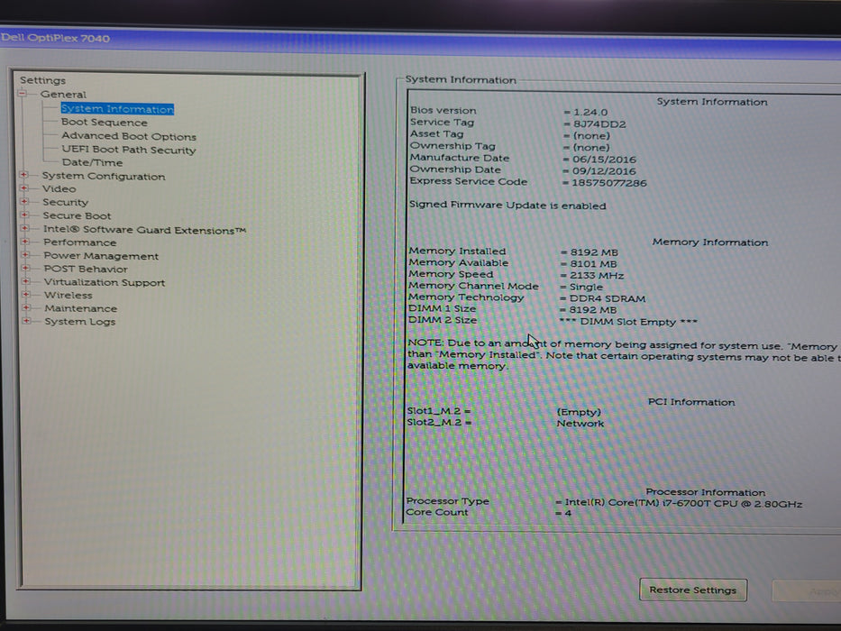Image resolution: width=841 pixels, height=631 pixels.
Task: Click Memory Available value 8101 MB
Action: point(593,264)
